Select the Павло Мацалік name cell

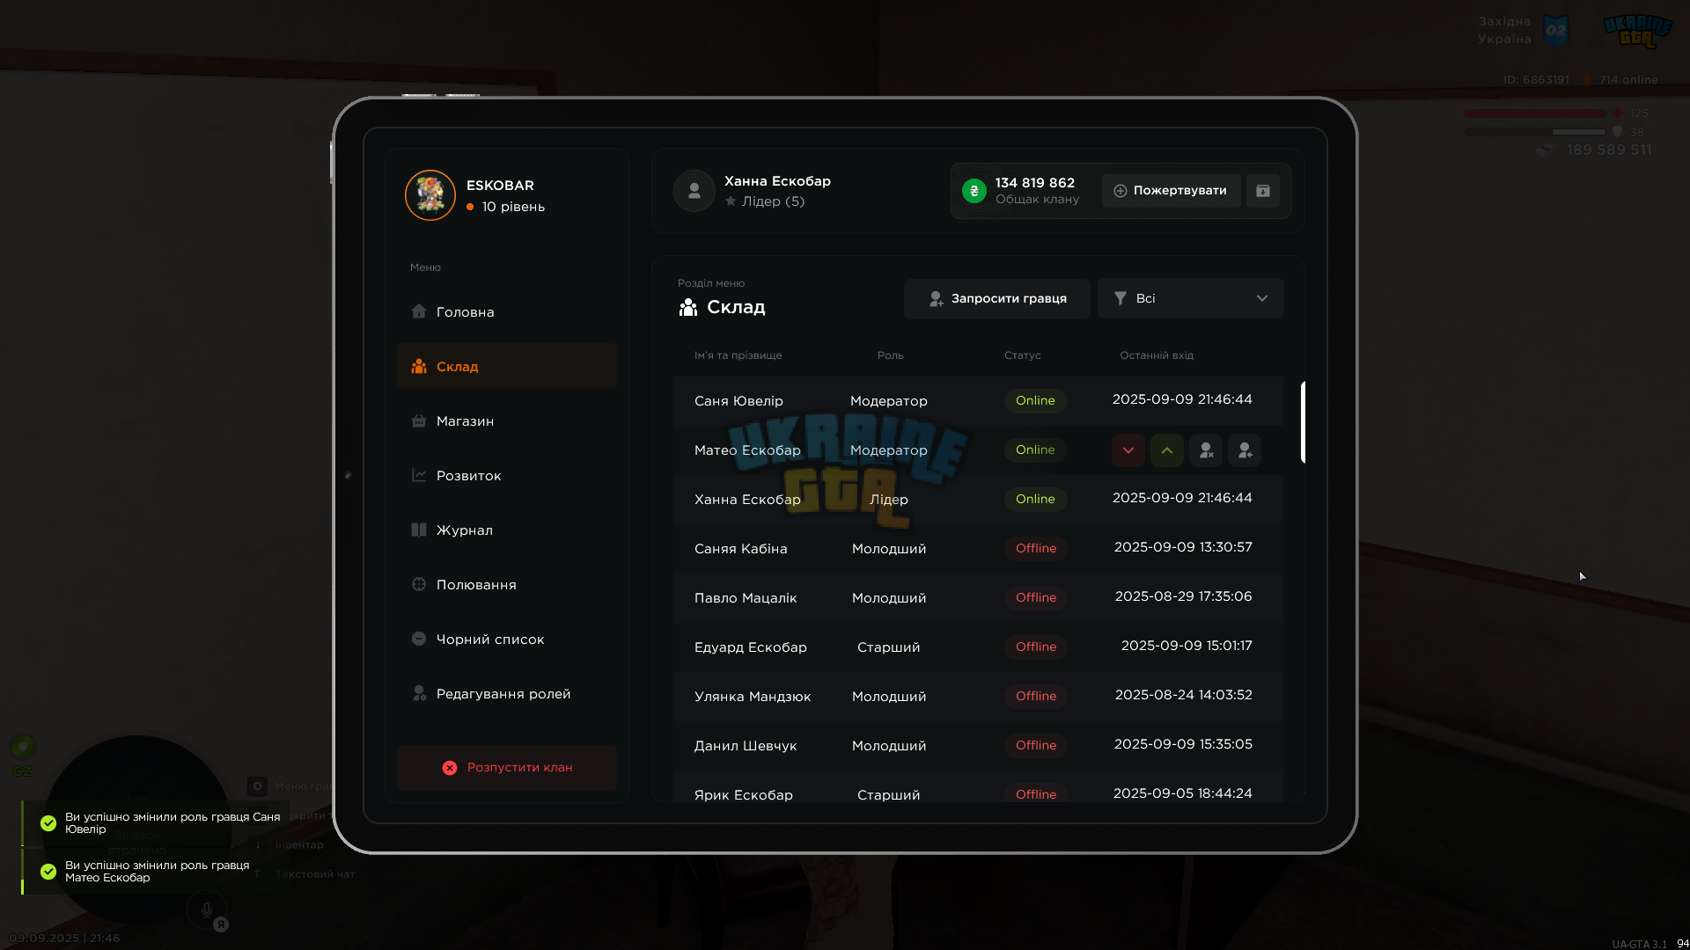pos(746,598)
